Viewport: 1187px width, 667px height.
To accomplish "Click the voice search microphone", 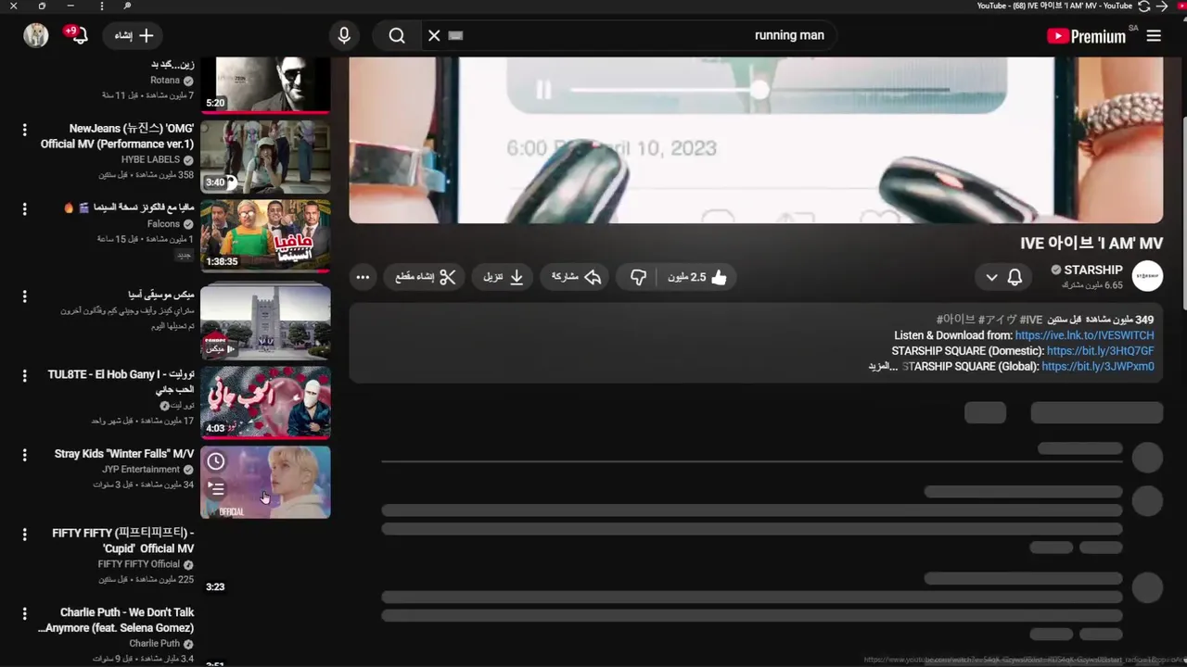I will click(x=344, y=35).
